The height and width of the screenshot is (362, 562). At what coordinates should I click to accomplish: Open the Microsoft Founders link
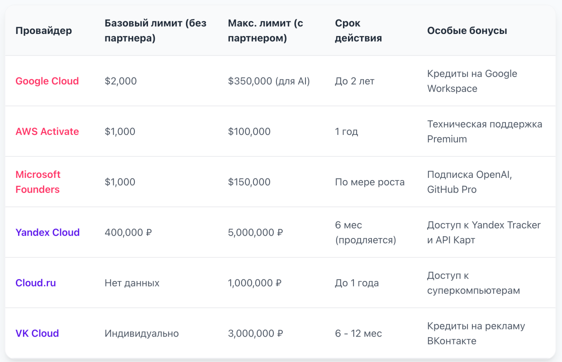pos(38,182)
